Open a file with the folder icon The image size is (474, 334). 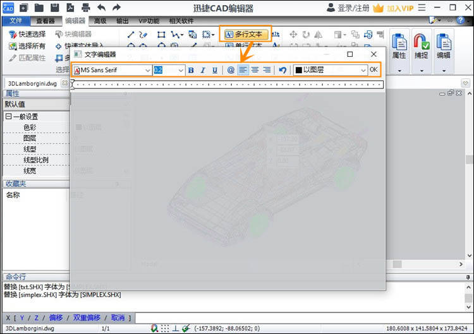pyautogui.click(x=39, y=8)
